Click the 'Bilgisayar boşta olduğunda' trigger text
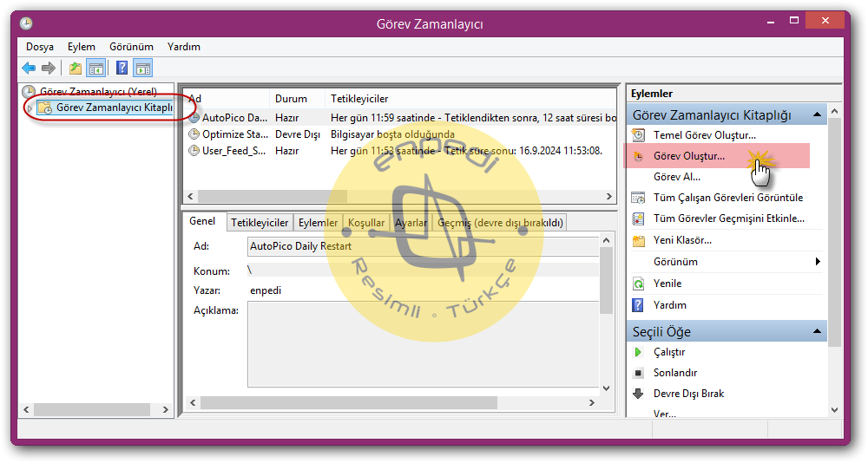Viewport: 868px width, 463px height. point(392,134)
